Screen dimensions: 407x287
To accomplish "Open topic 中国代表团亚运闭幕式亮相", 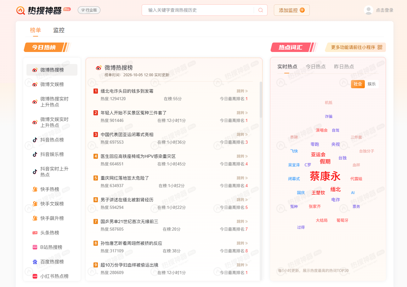I will (127, 135).
